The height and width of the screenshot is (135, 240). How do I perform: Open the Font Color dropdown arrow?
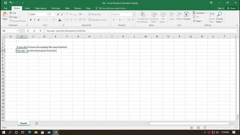click(63, 20)
